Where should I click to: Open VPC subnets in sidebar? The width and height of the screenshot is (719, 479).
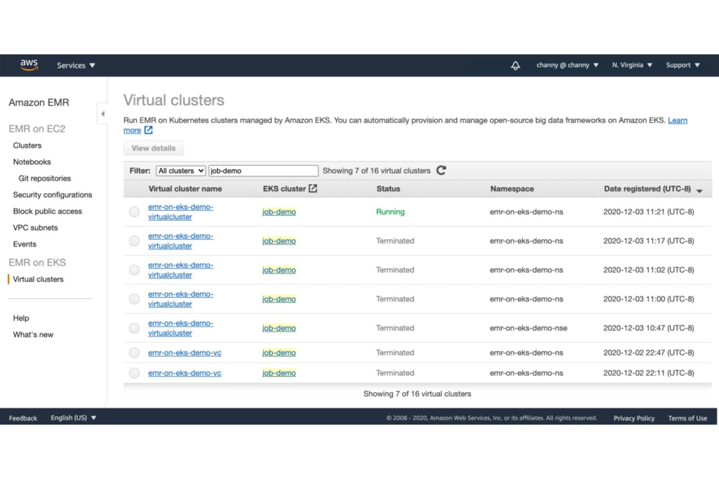click(x=35, y=228)
